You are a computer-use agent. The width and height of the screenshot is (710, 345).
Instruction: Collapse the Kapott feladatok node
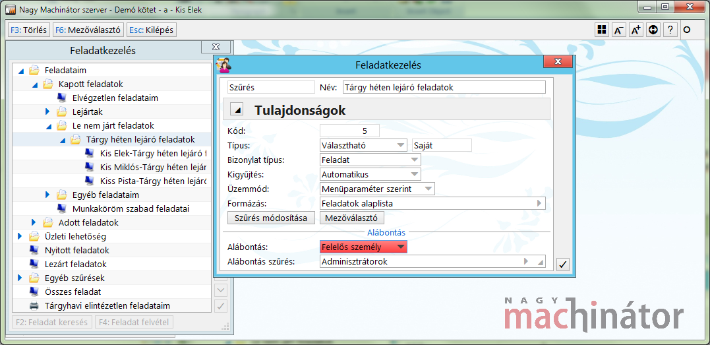tap(34, 85)
